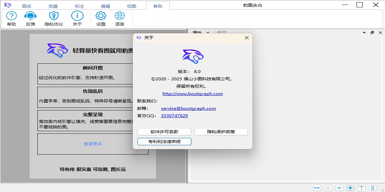Click the 告别乱码 feature heading
385x192 pixels.
pyautogui.click(x=93, y=91)
